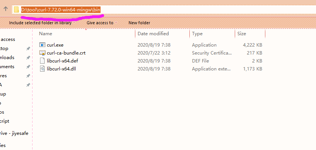The height and width of the screenshot is (150, 316).
Task: Open the Give access to menu
Action: tap(100, 23)
